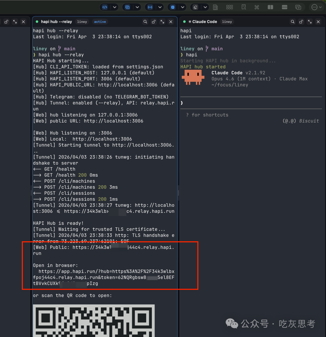Click the '? for shortcuts' hint text
This screenshot has width=326, height=337.
click(207, 115)
